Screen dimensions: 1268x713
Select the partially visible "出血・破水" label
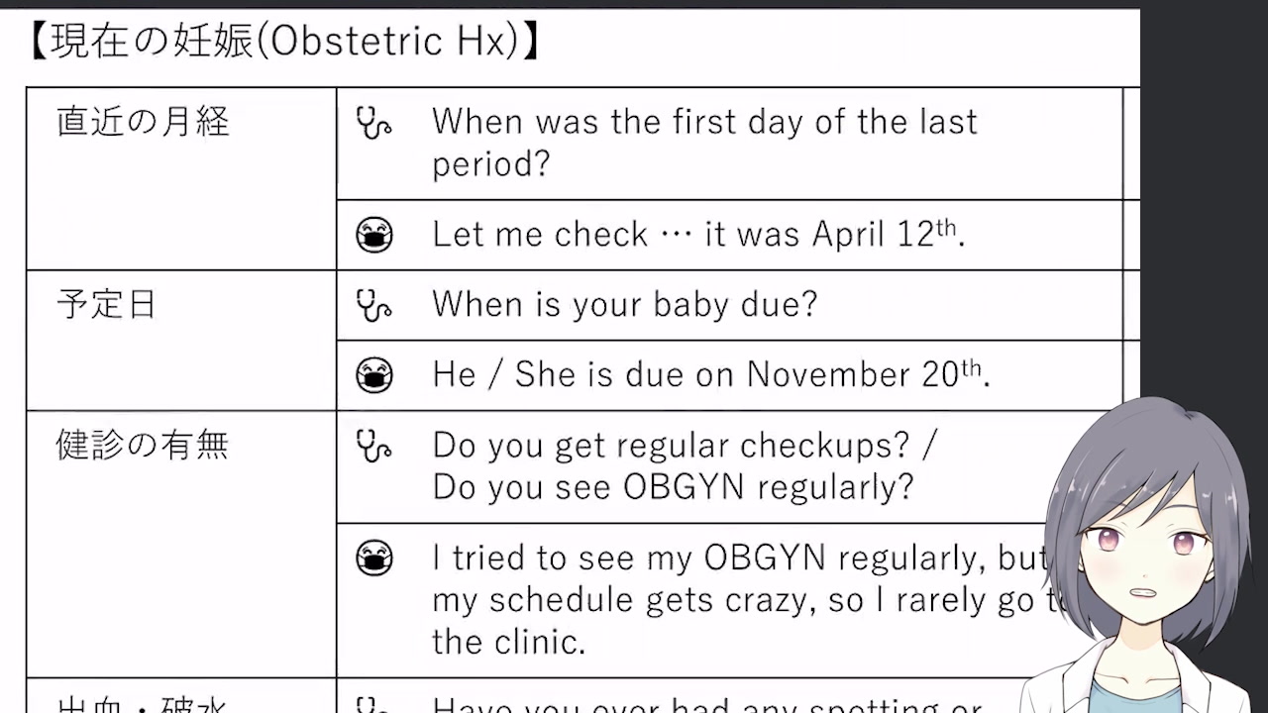coord(143,705)
